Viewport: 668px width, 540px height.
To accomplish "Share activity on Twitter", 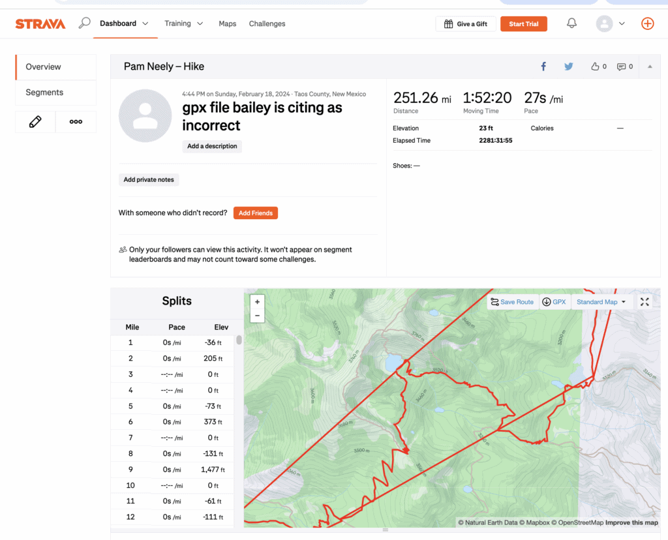I will (x=569, y=67).
